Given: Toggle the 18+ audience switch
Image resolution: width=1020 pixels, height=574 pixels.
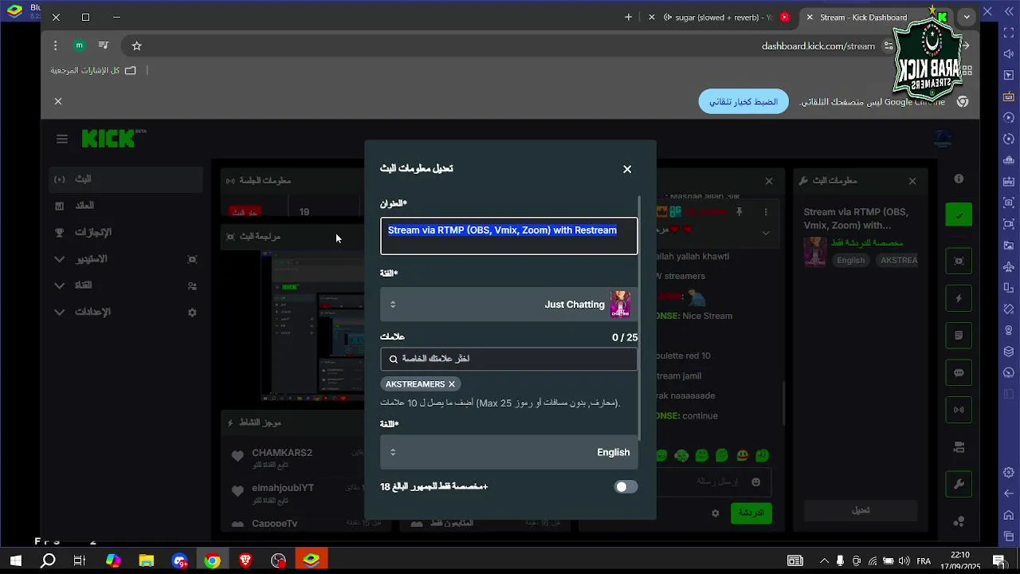Looking at the screenshot, I should tap(626, 486).
